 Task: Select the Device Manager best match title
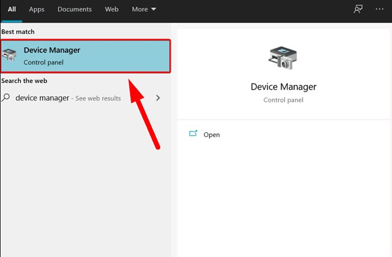click(52, 50)
